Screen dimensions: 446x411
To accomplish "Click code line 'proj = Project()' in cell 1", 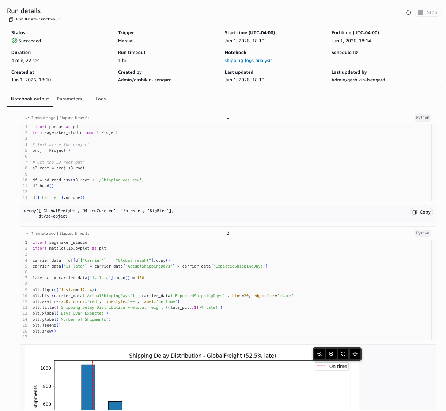I will point(51,150).
